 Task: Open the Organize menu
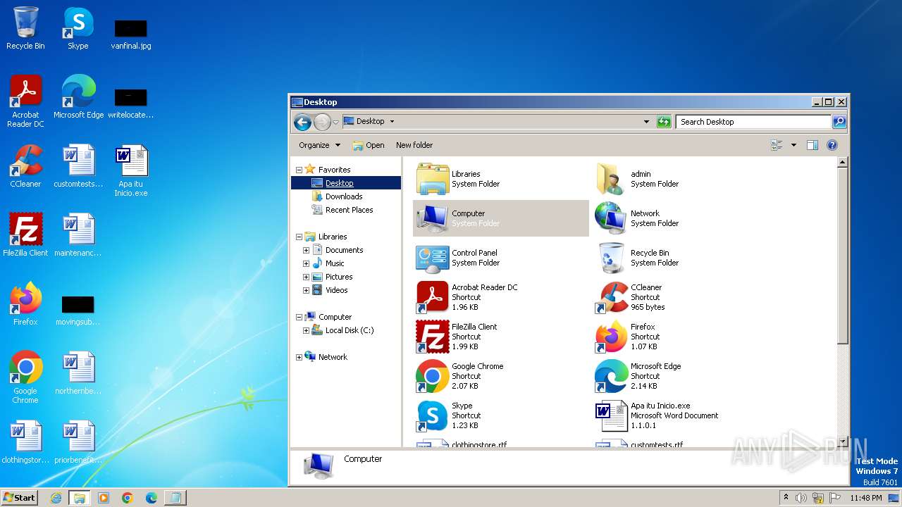[x=319, y=145]
